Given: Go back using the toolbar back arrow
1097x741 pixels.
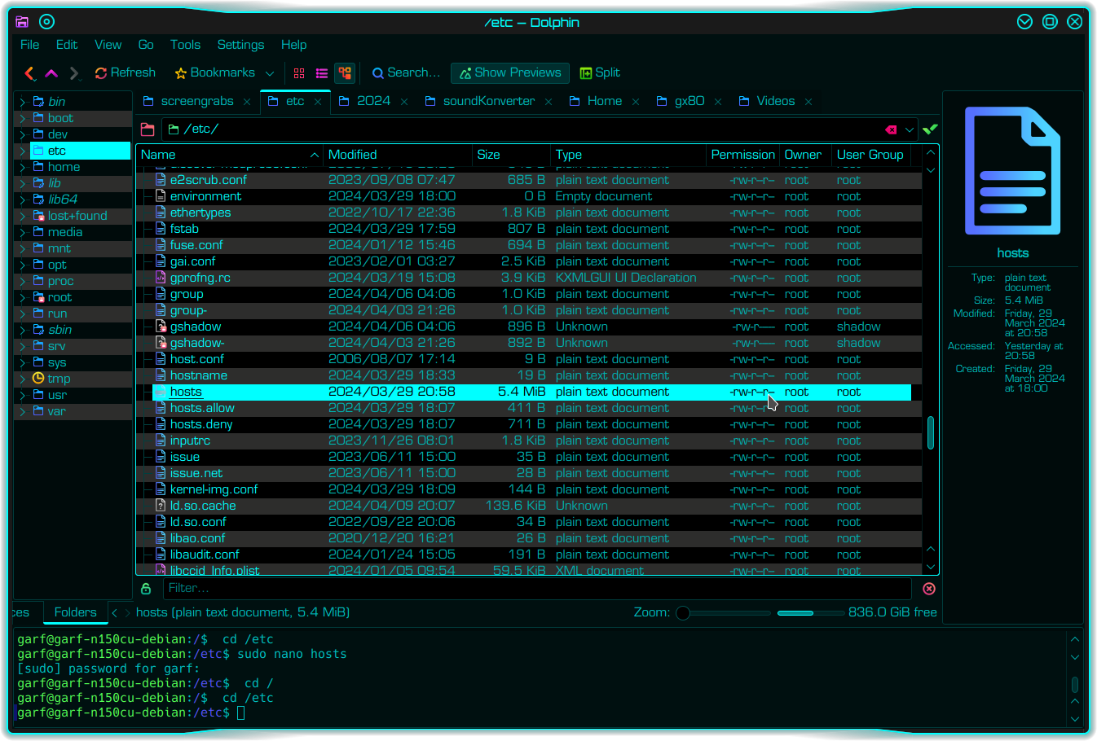Looking at the screenshot, I should 29,73.
